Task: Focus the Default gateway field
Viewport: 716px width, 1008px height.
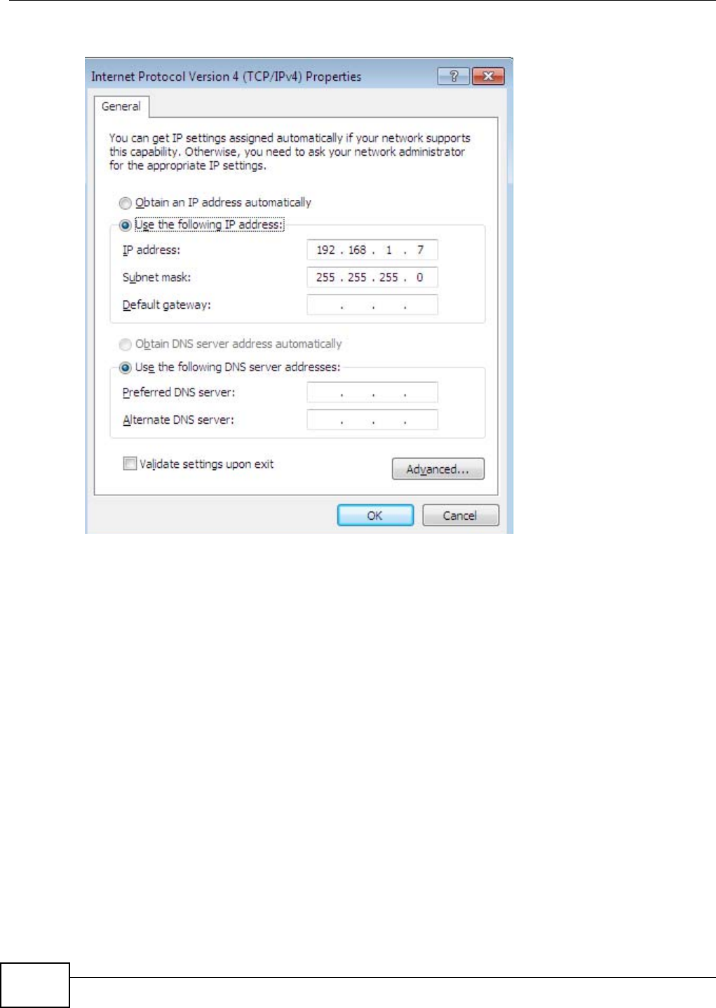Action: click(x=372, y=304)
